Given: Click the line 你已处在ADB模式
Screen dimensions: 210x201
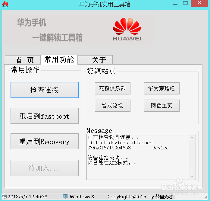Looking at the screenshot, I should click(x=112, y=163).
